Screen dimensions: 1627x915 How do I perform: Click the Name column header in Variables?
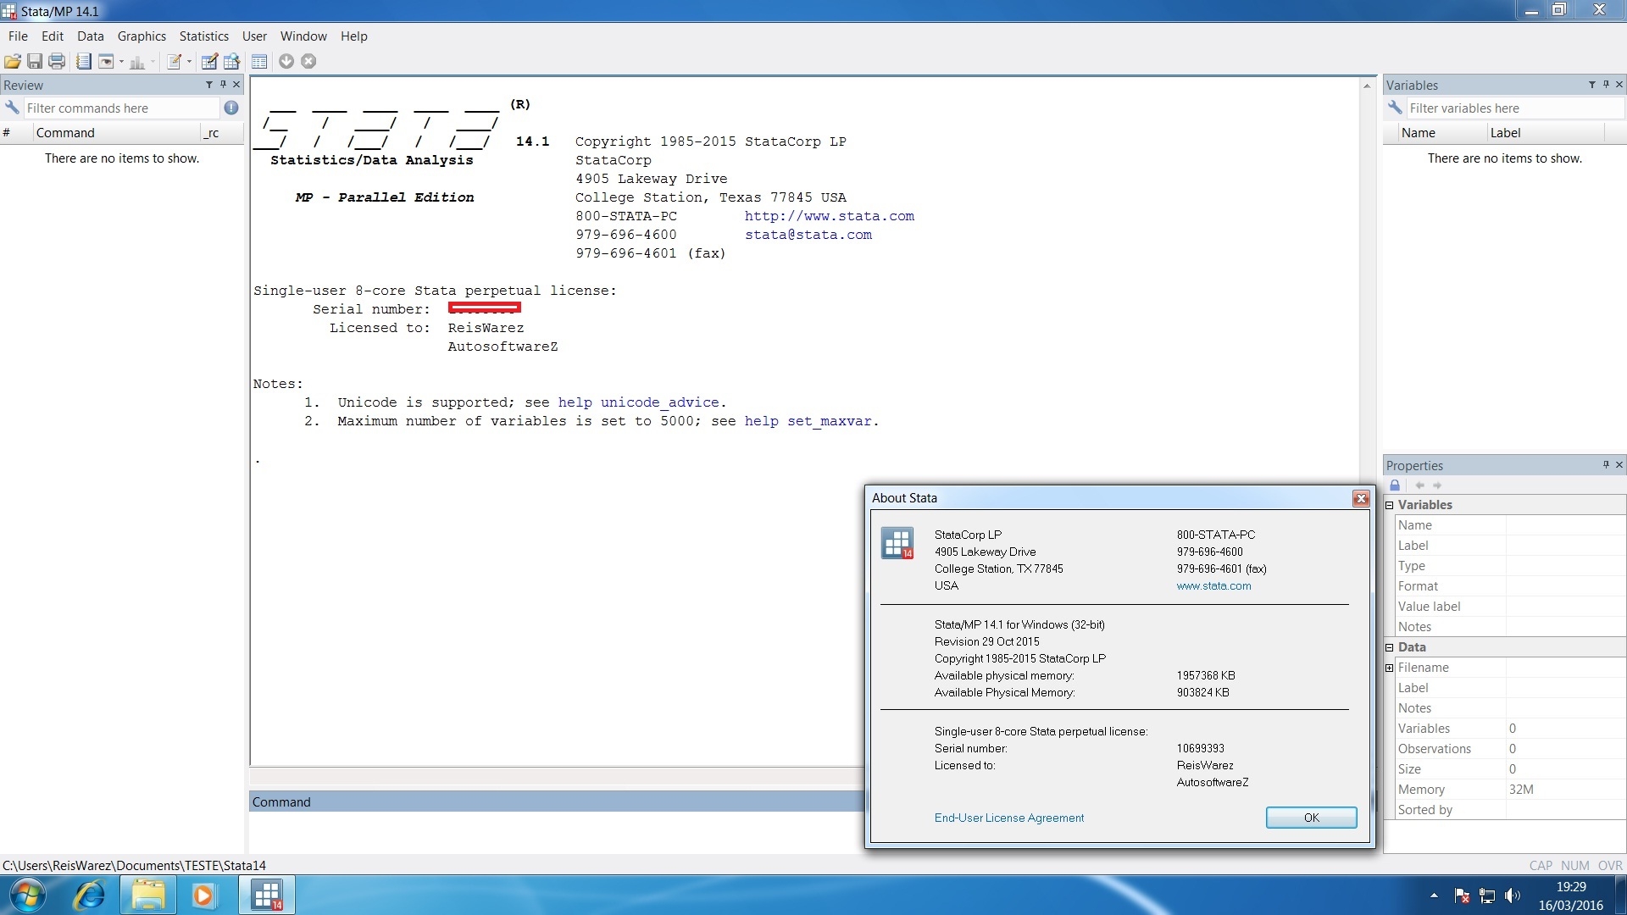pyautogui.click(x=1441, y=133)
